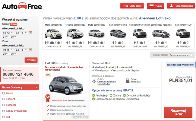Click the PLN Złoty polski currency button
The height and width of the screenshot is (121, 196).
tap(132, 6)
